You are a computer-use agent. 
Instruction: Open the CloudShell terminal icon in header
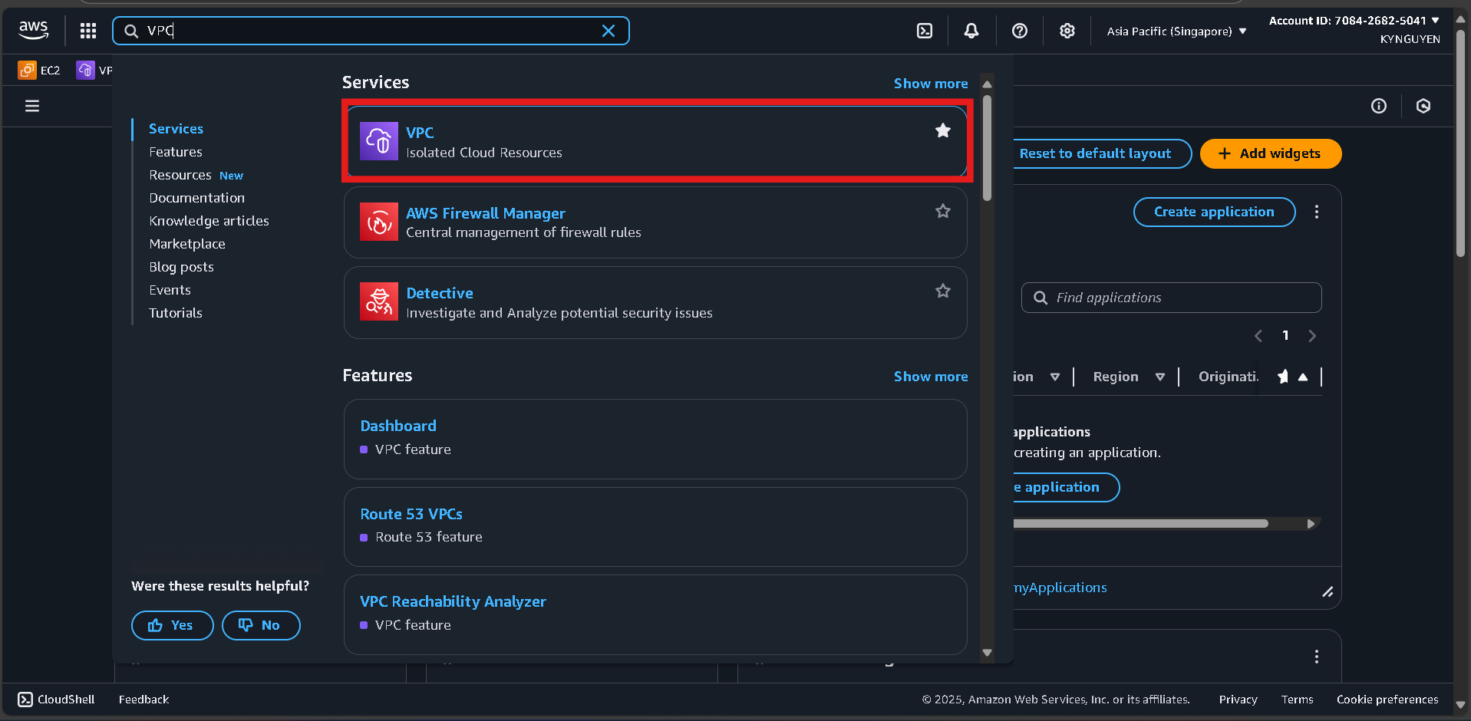(x=925, y=31)
